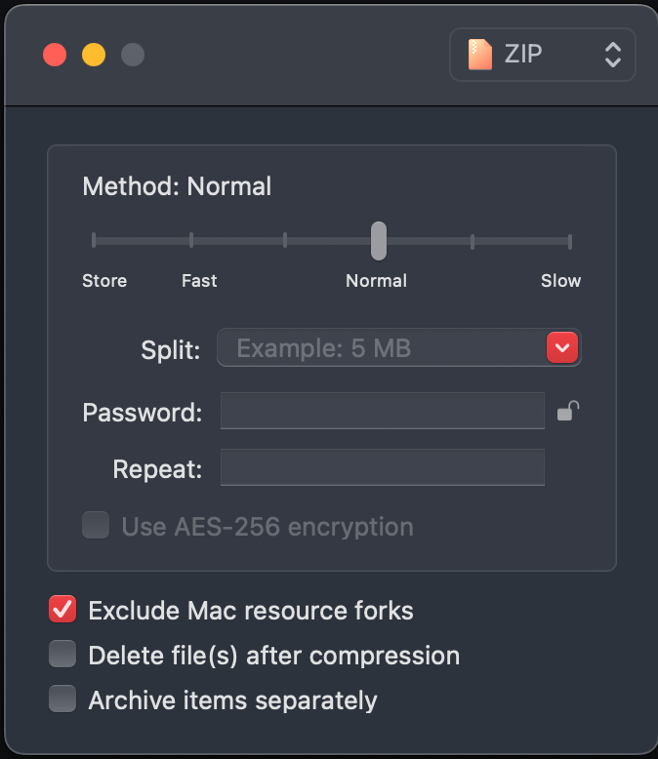Focus the Repeat password field
This screenshot has height=759, width=658.
coord(382,468)
